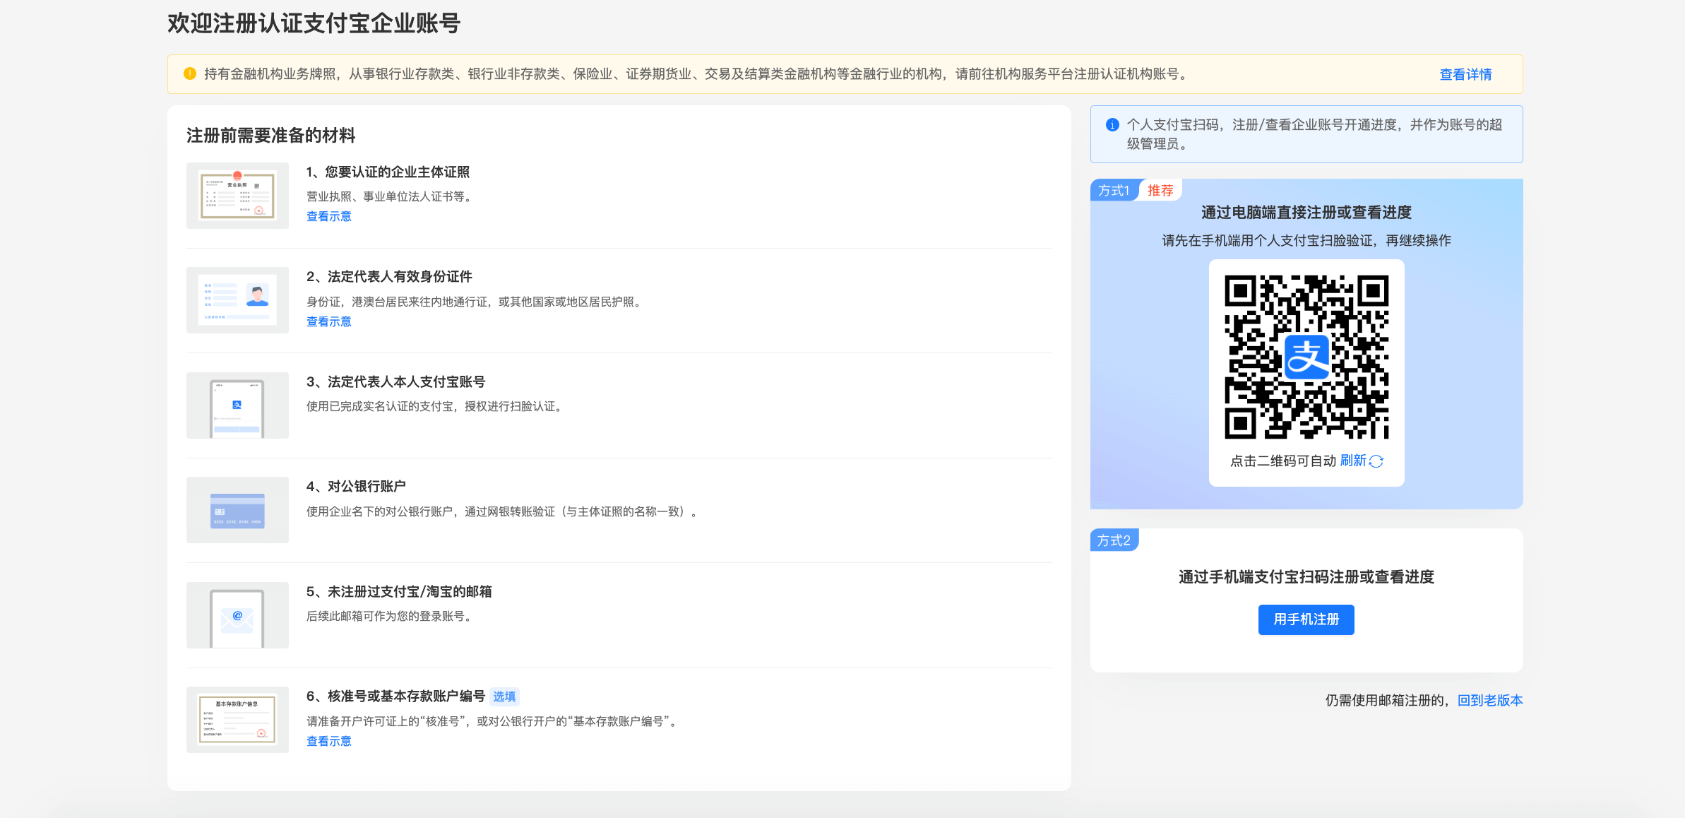
Task: Click the Alipay phone account illustration
Action: [x=237, y=405]
